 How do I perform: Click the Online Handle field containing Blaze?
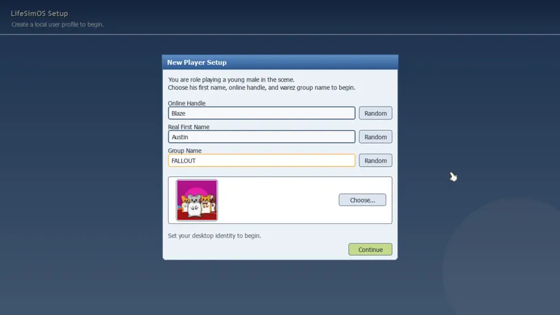click(261, 113)
